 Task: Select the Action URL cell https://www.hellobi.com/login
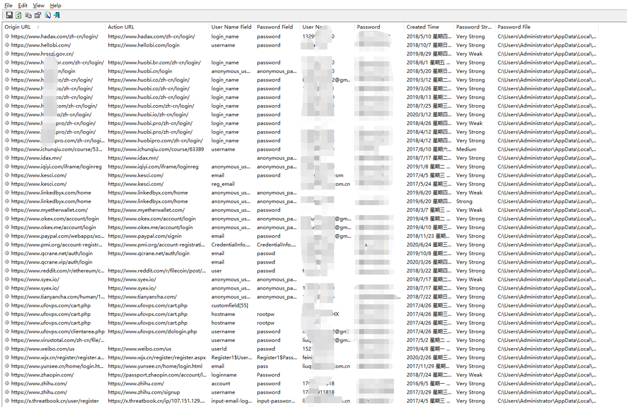(x=144, y=45)
